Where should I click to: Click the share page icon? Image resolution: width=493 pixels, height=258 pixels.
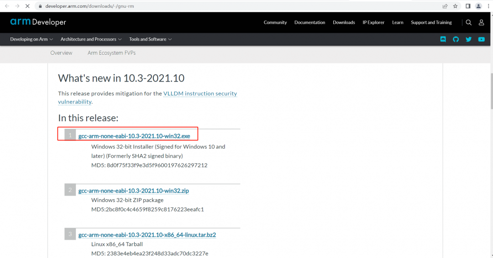(x=445, y=6)
